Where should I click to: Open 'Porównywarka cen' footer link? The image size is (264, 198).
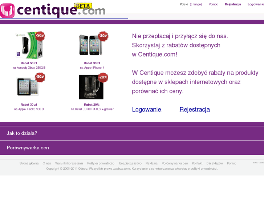pos(175,163)
